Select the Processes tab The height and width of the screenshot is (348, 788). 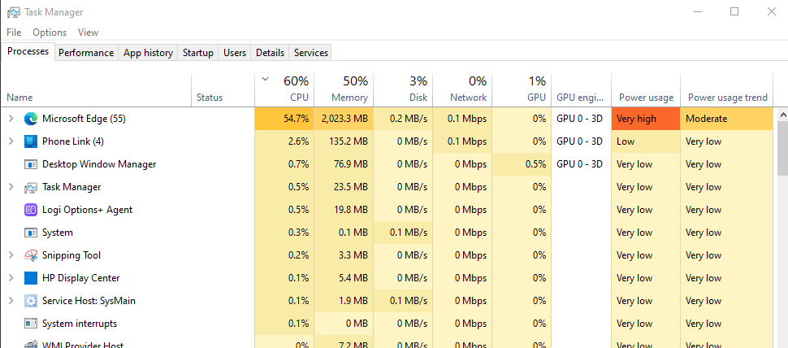click(28, 51)
